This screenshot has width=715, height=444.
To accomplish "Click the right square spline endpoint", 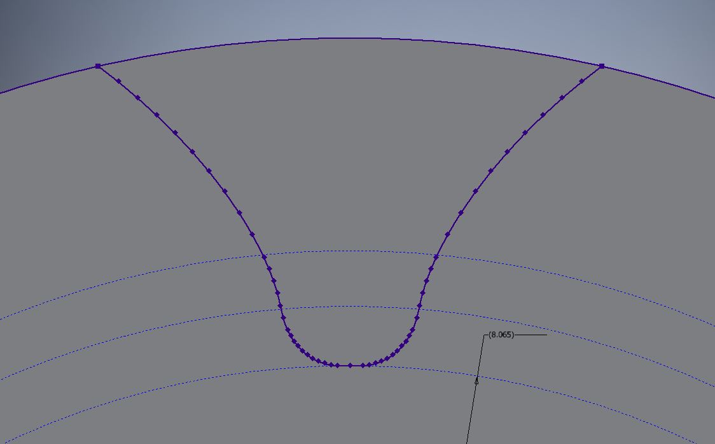I will [x=602, y=66].
